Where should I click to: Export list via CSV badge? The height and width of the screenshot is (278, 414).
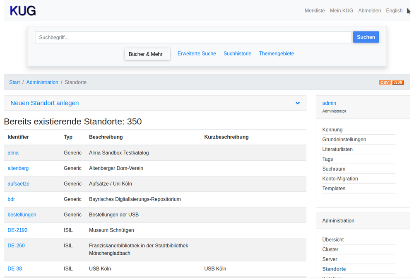point(384,82)
